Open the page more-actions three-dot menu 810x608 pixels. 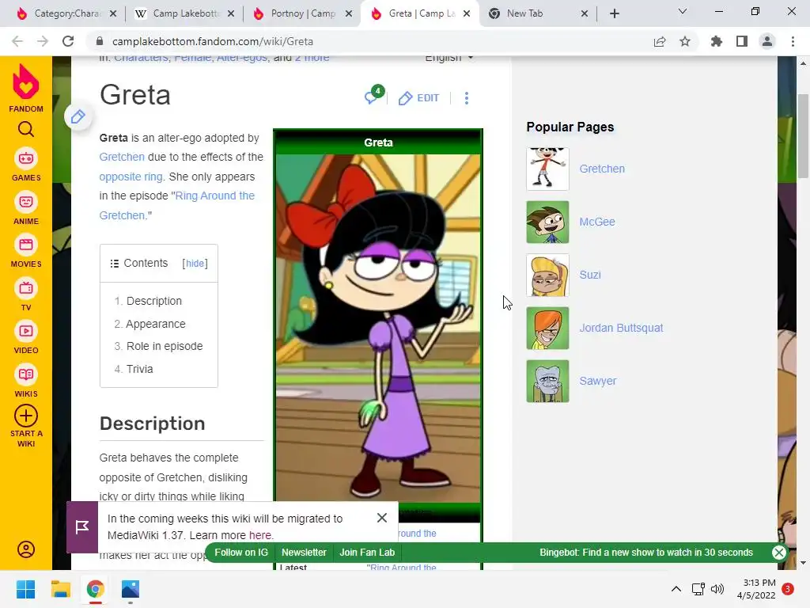click(467, 98)
